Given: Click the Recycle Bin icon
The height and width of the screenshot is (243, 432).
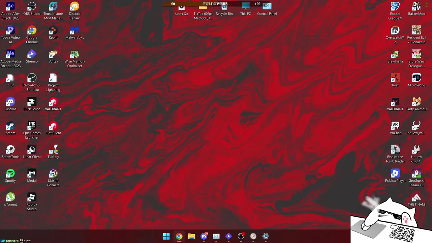Looking at the screenshot, I should click(x=224, y=10).
